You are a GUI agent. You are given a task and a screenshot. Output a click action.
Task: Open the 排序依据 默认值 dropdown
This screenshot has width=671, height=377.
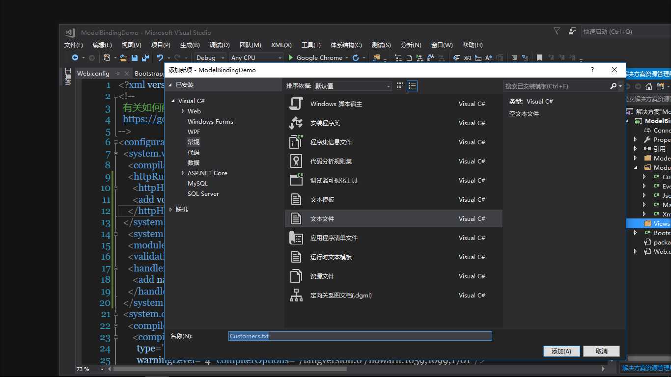pos(353,86)
